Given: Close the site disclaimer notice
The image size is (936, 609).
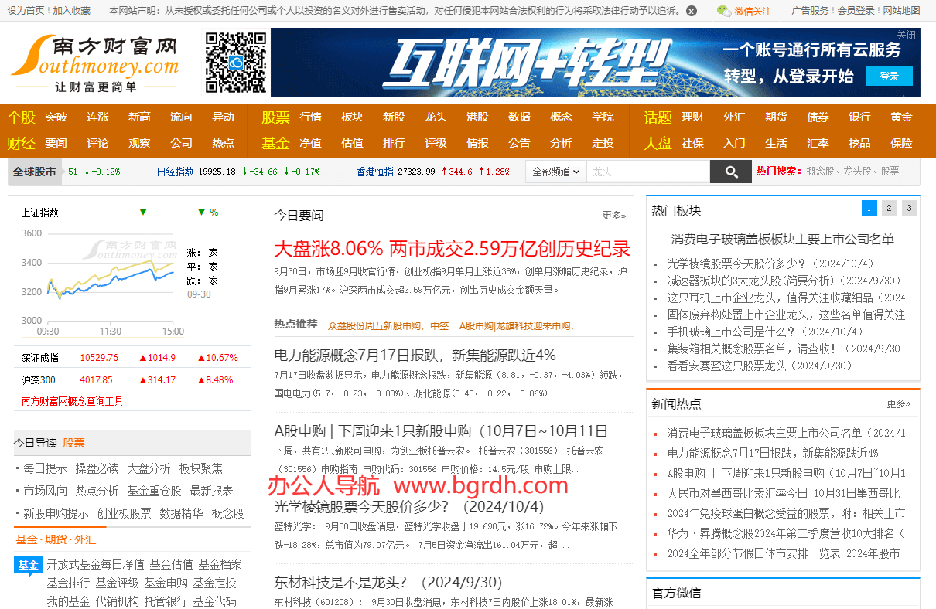Looking at the screenshot, I should (692, 11).
